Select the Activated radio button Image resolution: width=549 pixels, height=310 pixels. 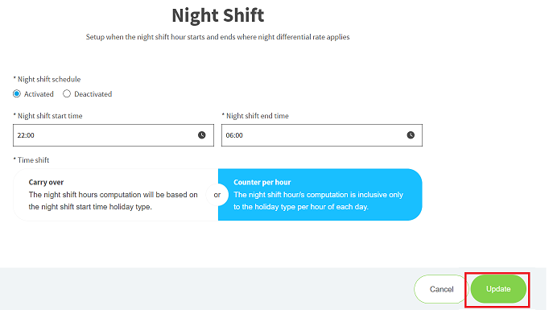pos(17,94)
